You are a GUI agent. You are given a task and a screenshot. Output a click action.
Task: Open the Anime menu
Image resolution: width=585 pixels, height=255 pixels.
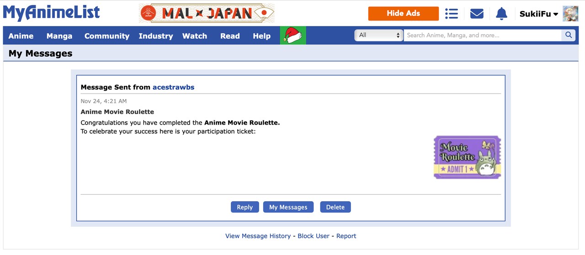coord(21,36)
